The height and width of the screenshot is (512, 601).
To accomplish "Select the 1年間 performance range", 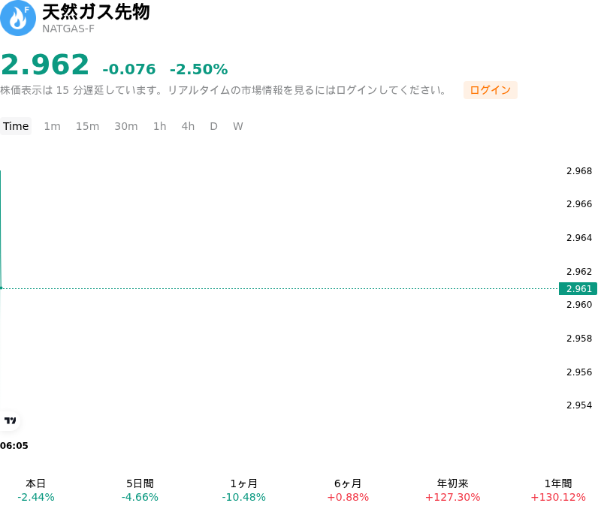I will point(558,490).
